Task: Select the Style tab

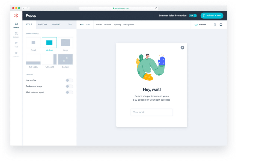Action: pyautogui.click(x=29, y=24)
